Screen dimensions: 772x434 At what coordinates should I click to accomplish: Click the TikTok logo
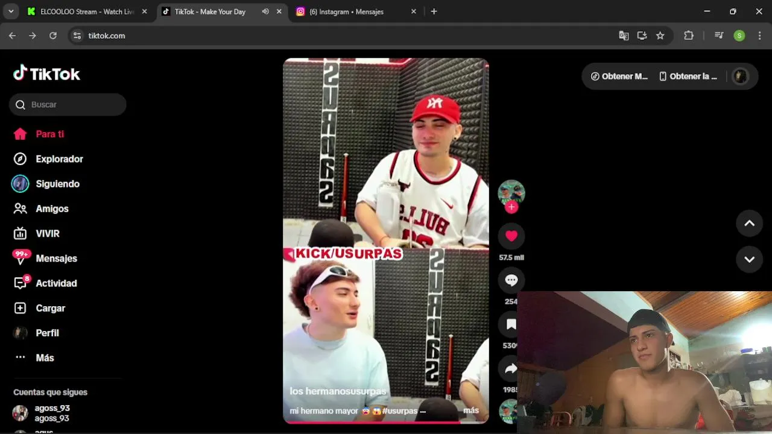tap(46, 74)
